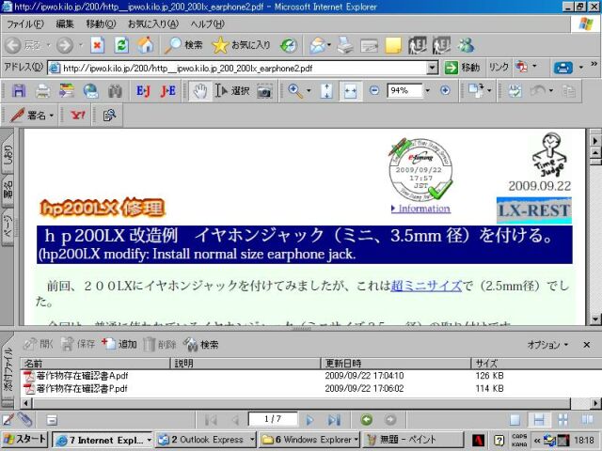602x451 pixels.
Task: Click the Refresh page icon
Action: pyautogui.click(x=121, y=44)
